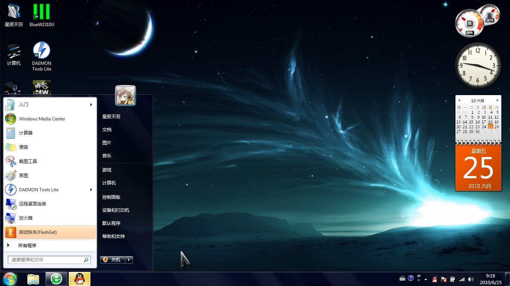Open the wireless signal bars tray icon

coord(462,279)
